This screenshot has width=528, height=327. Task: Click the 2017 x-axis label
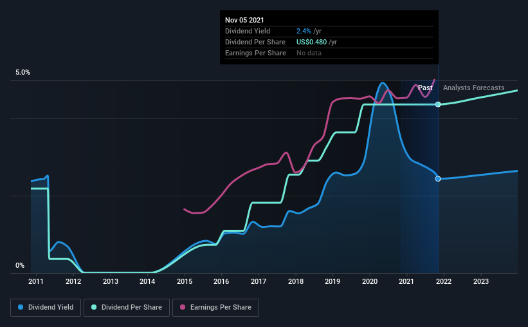[259, 281]
